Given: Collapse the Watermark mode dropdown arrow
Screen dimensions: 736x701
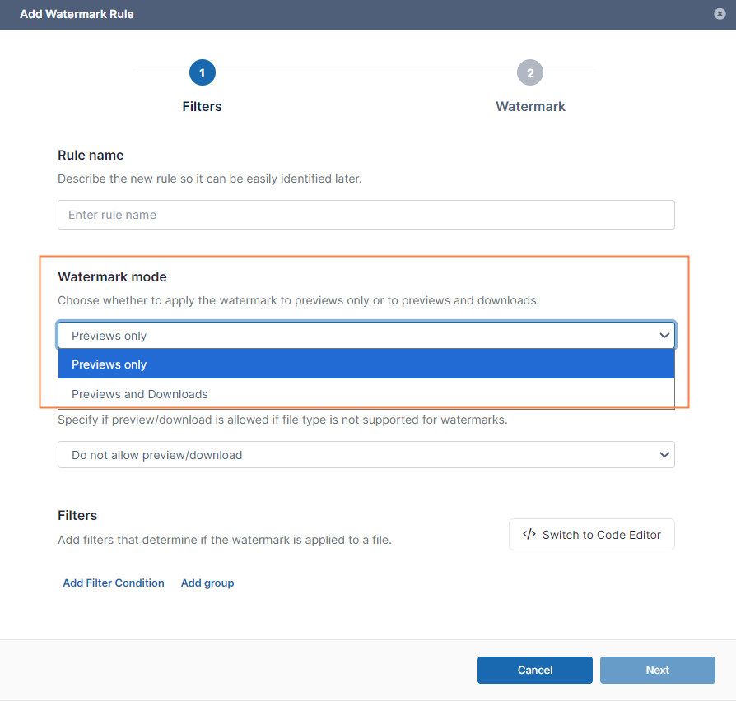Looking at the screenshot, I should pyautogui.click(x=664, y=336).
